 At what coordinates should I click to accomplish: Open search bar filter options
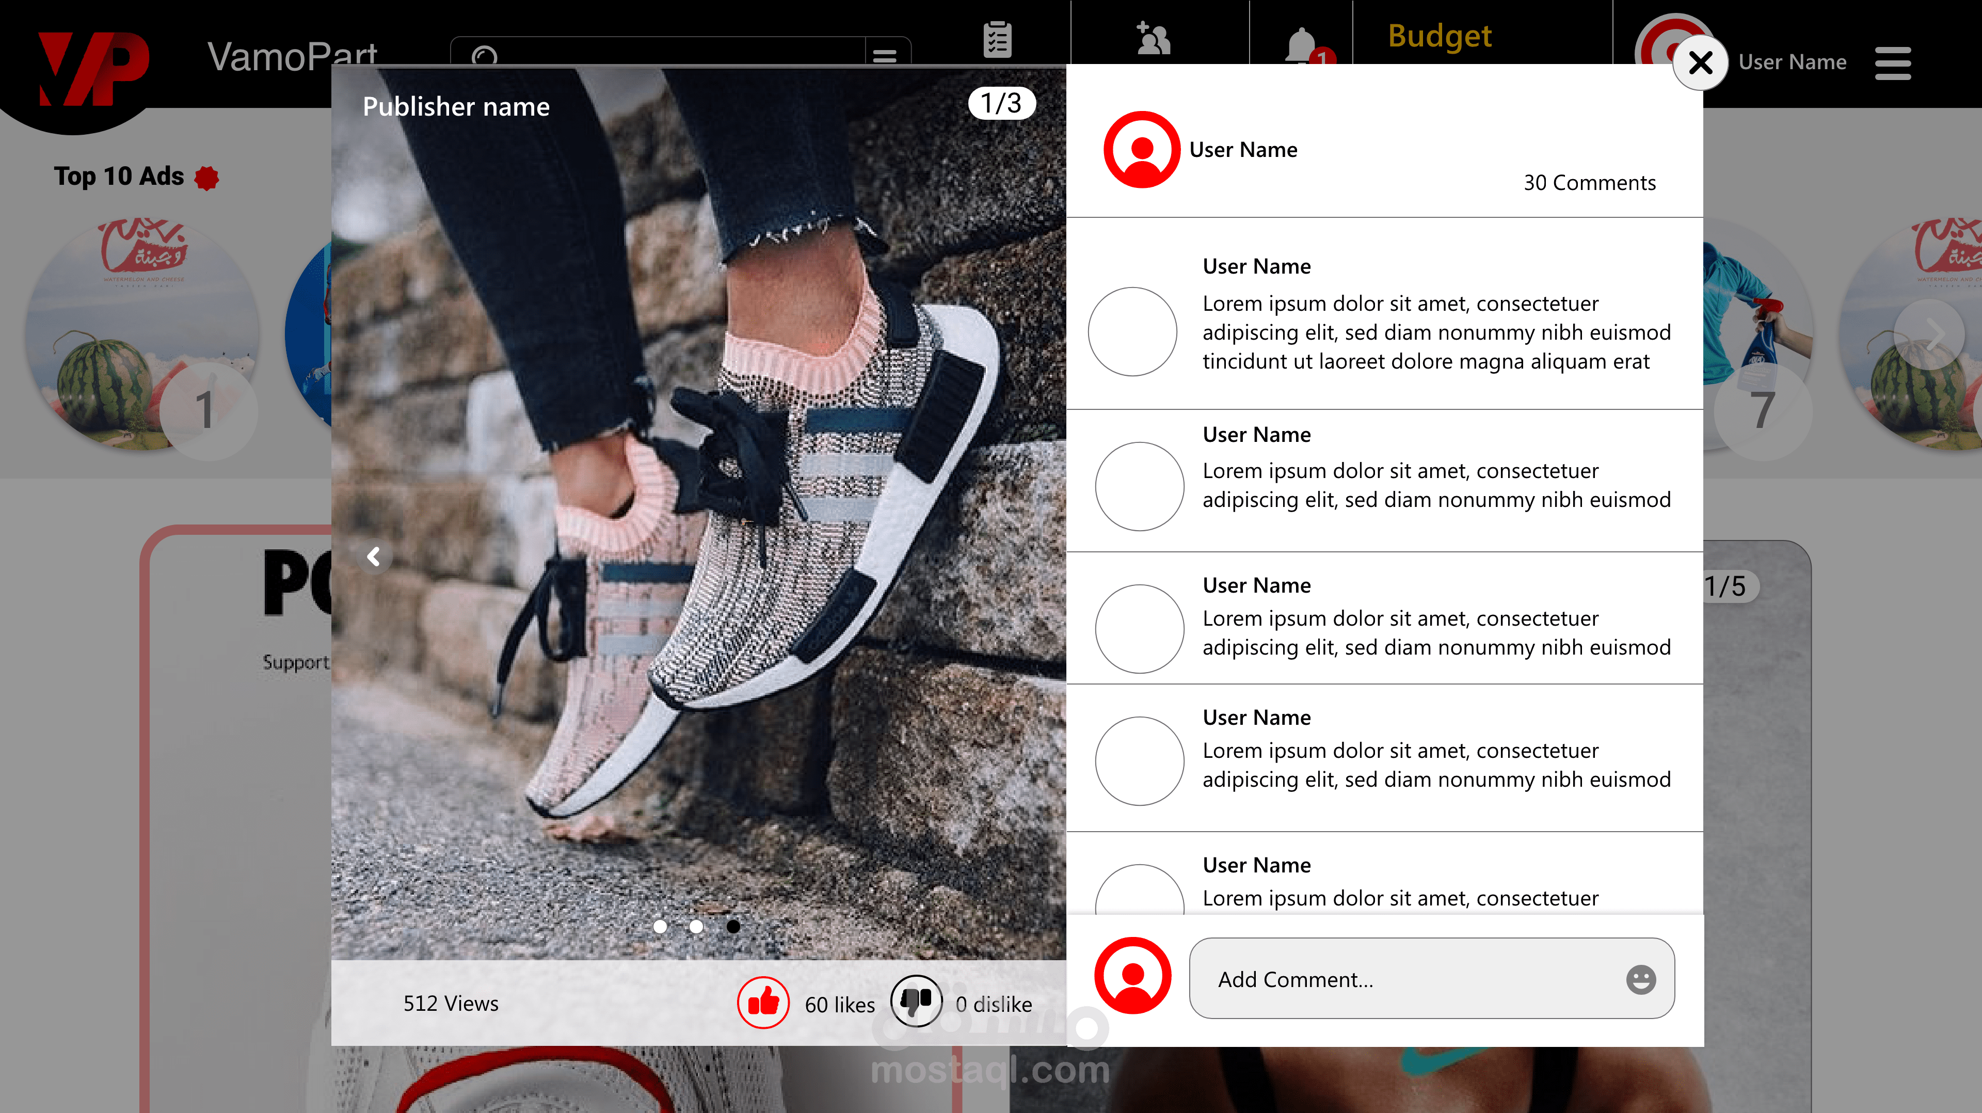pos(885,55)
